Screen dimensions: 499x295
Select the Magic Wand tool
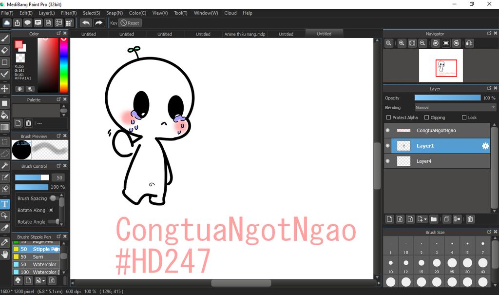click(5, 165)
